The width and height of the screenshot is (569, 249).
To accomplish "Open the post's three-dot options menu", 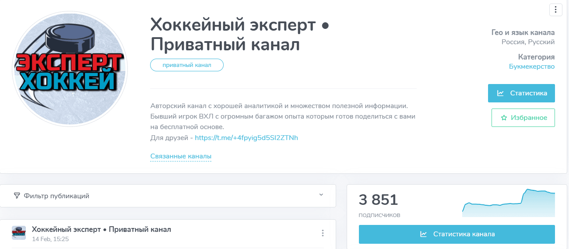I will 323,233.
